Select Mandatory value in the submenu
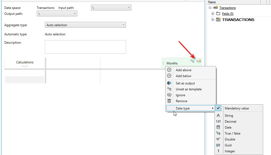The height and width of the screenshot is (155, 271). click(x=239, y=108)
